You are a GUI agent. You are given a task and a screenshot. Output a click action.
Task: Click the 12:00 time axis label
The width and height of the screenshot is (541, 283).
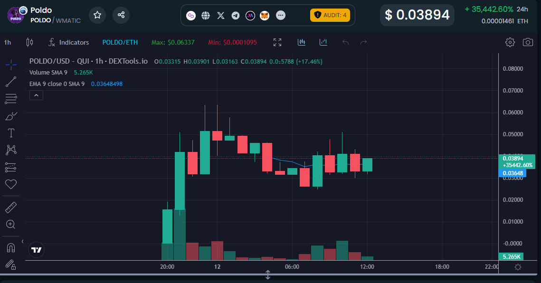click(367, 267)
